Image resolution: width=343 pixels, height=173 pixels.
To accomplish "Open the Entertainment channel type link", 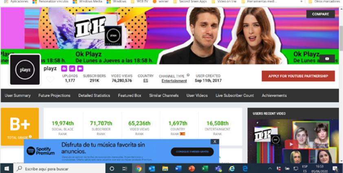I will tap(174, 81).
